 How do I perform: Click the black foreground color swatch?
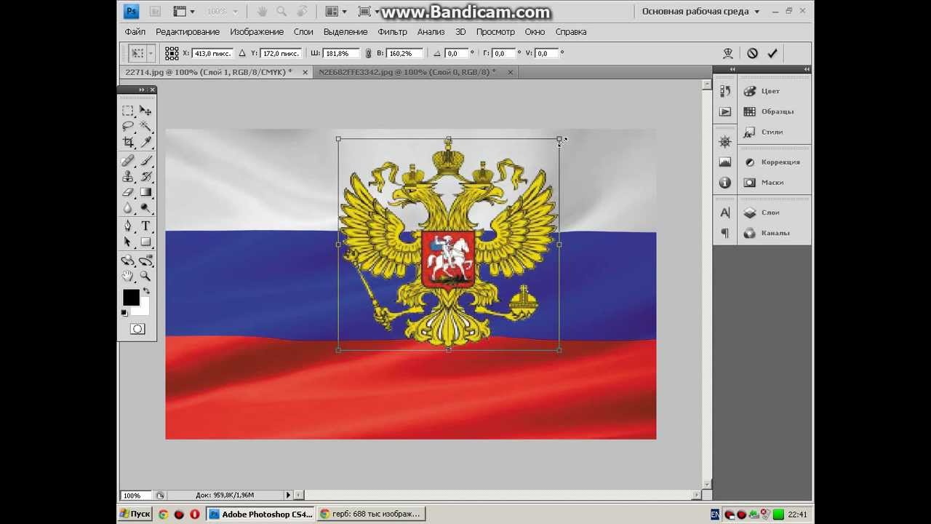(130, 297)
